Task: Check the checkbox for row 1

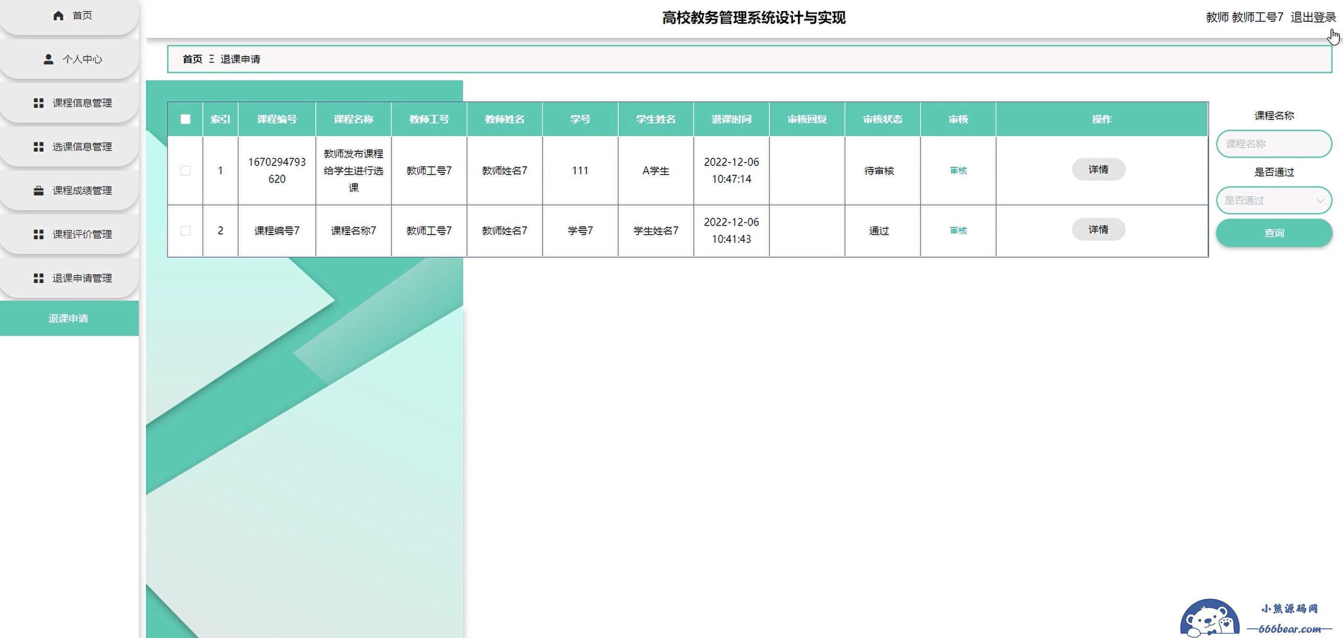Action: pos(185,171)
